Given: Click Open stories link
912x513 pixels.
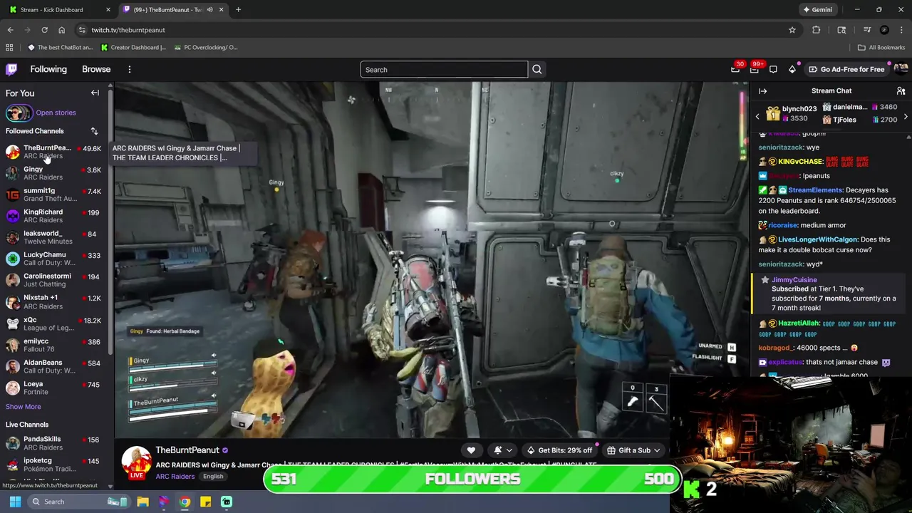Looking at the screenshot, I should 56,113.
